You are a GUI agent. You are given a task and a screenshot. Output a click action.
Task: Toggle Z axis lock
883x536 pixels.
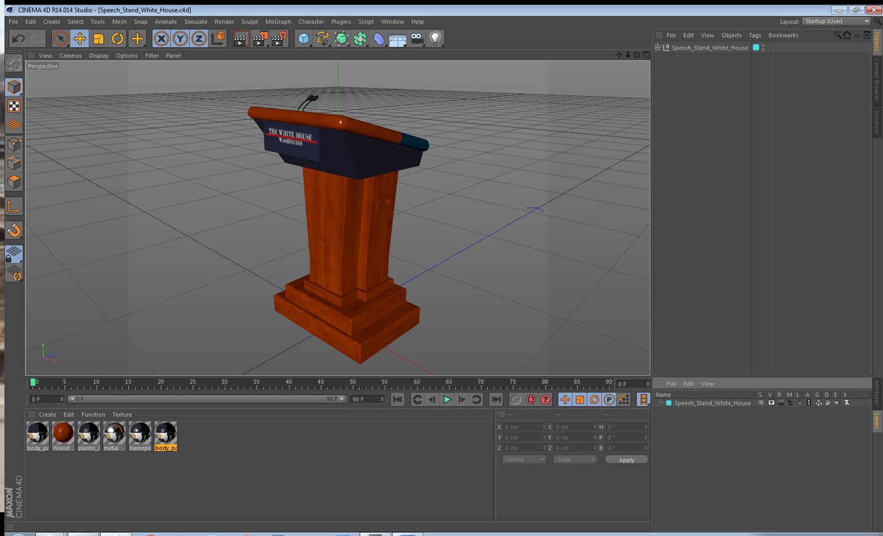point(199,38)
